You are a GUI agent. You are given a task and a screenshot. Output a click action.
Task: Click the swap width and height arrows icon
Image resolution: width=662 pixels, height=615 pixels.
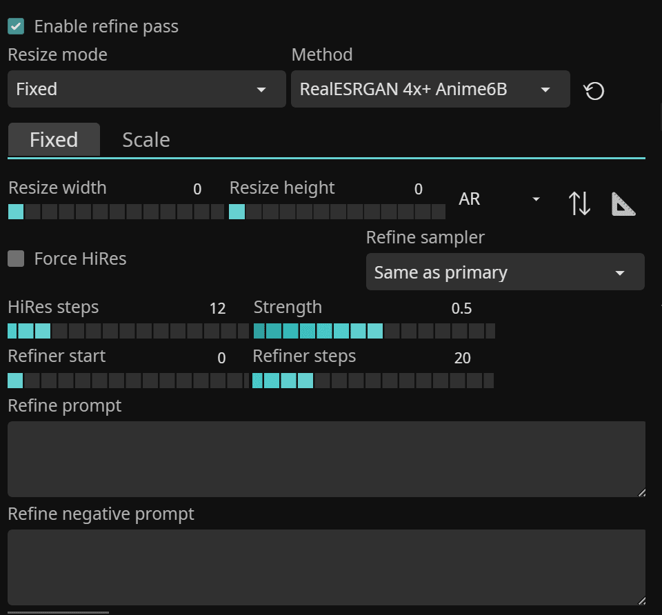tap(579, 203)
